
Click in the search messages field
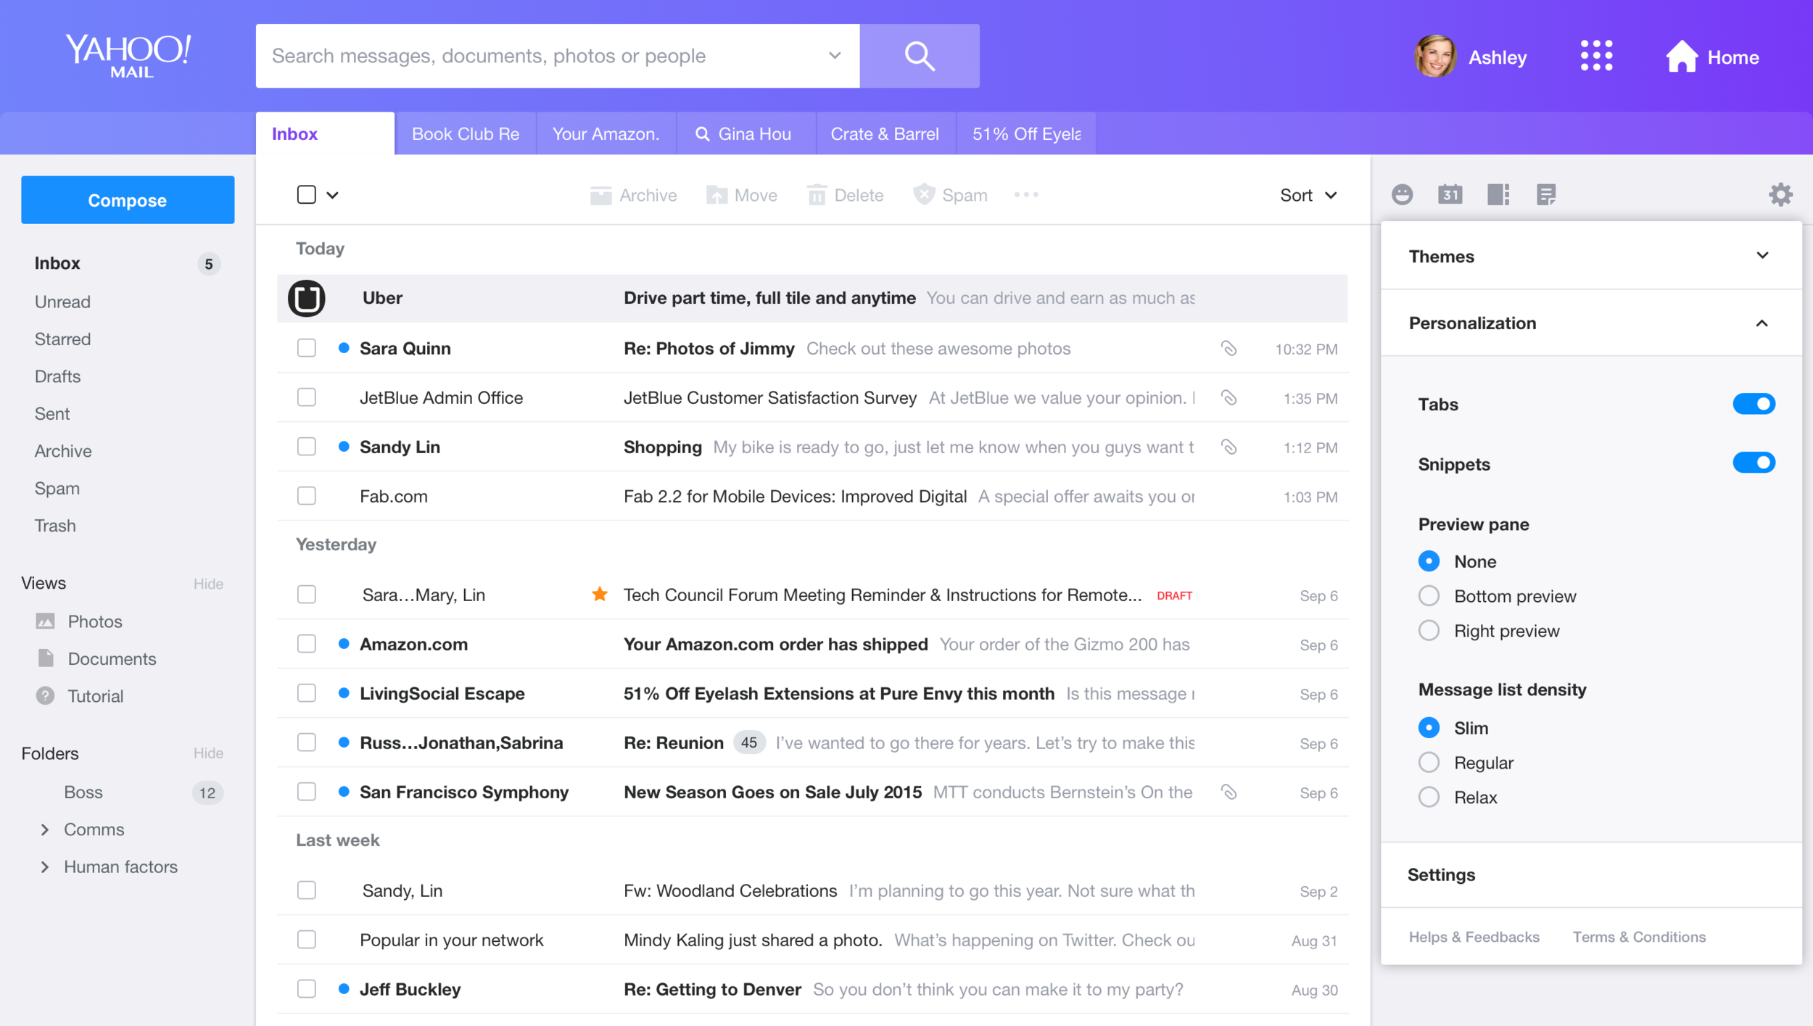point(544,56)
